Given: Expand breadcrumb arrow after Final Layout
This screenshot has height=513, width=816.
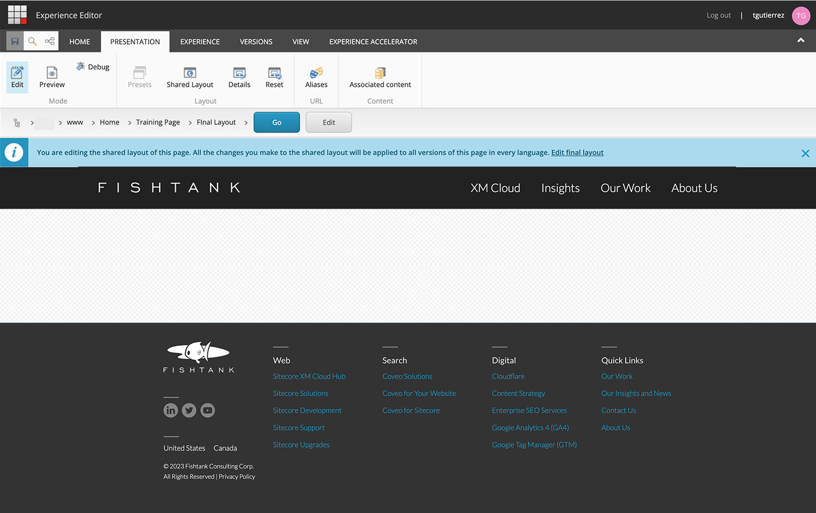Looking at the screenshot, I should pos(246,123).
